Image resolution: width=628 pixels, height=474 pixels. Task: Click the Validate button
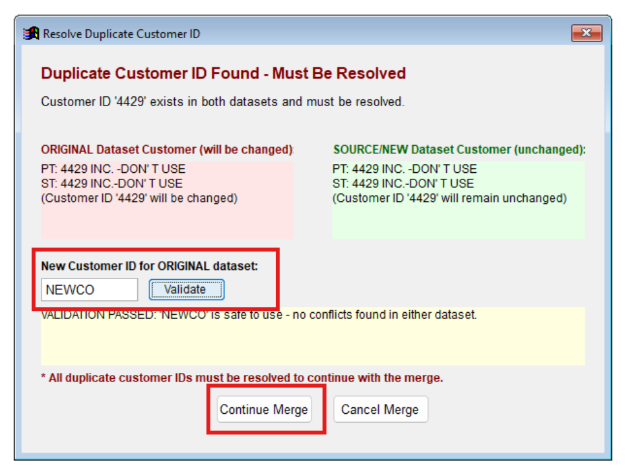[186, 289]
